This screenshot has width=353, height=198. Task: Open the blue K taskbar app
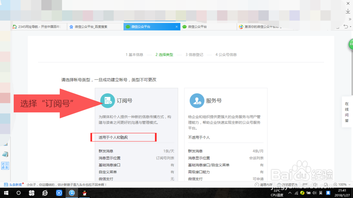pos(59,193)
